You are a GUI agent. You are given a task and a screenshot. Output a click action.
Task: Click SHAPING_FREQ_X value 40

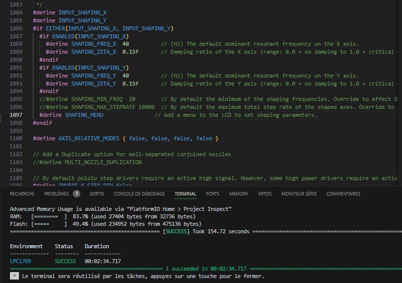pyautogui.click(x=126, y=44)
